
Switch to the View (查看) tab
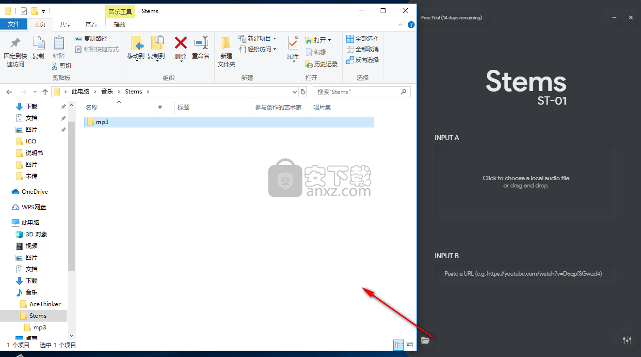coord(91,25)
